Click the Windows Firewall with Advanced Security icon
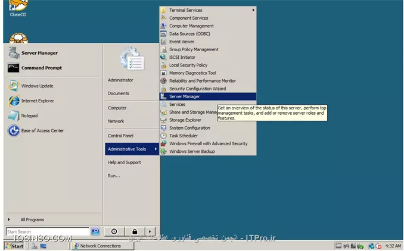 pyautogui.click(x=163, y=143)
